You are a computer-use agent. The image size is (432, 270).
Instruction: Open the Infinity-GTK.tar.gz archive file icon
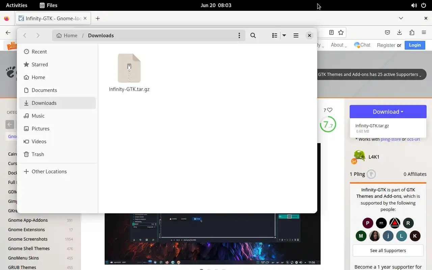click(129, 68)
